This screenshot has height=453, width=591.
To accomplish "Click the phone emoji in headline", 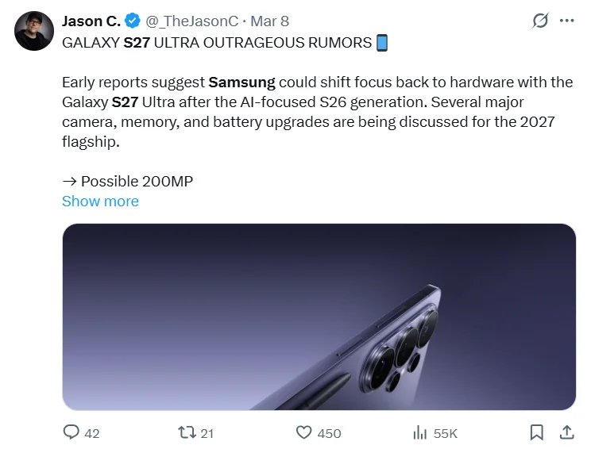I will pyautogui.click(x=382, y=43).
